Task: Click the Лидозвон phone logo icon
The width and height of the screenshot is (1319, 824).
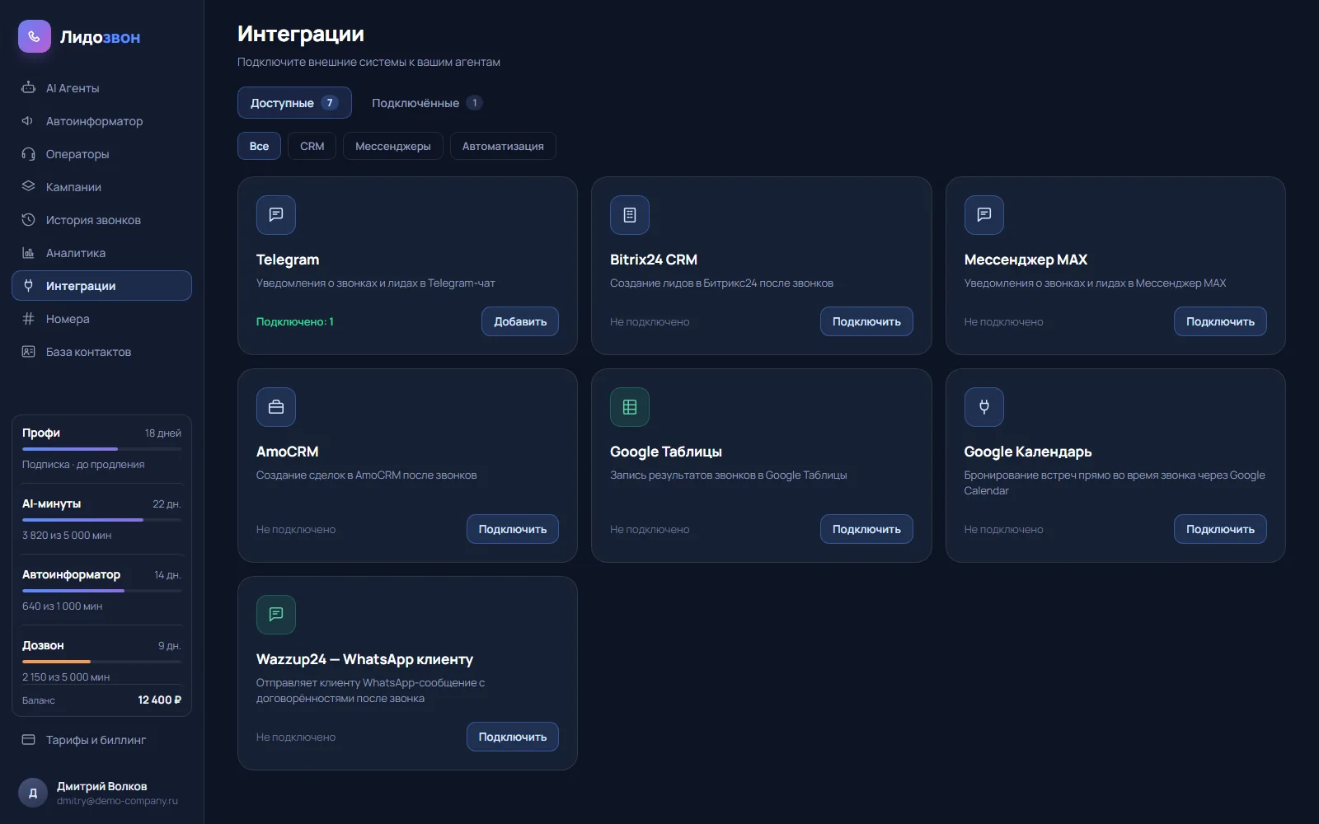Action: pos(35,36)
